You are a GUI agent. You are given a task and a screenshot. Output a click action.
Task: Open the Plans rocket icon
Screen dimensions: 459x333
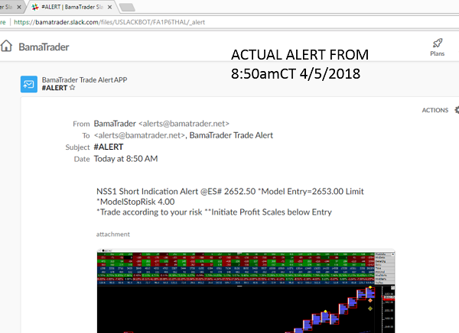438,44
